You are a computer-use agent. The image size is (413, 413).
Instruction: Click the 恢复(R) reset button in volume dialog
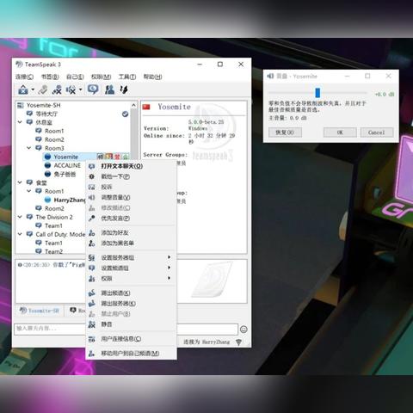point(285,133)
